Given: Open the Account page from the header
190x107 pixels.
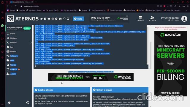Looking at the screenshot, I should [152, 18].
